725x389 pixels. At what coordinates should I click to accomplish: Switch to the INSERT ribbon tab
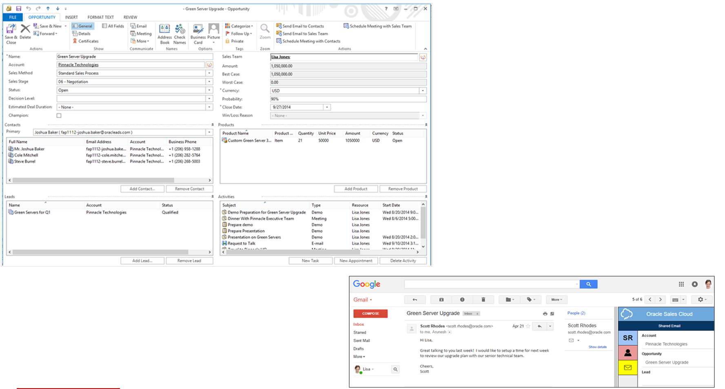[71, 17]
